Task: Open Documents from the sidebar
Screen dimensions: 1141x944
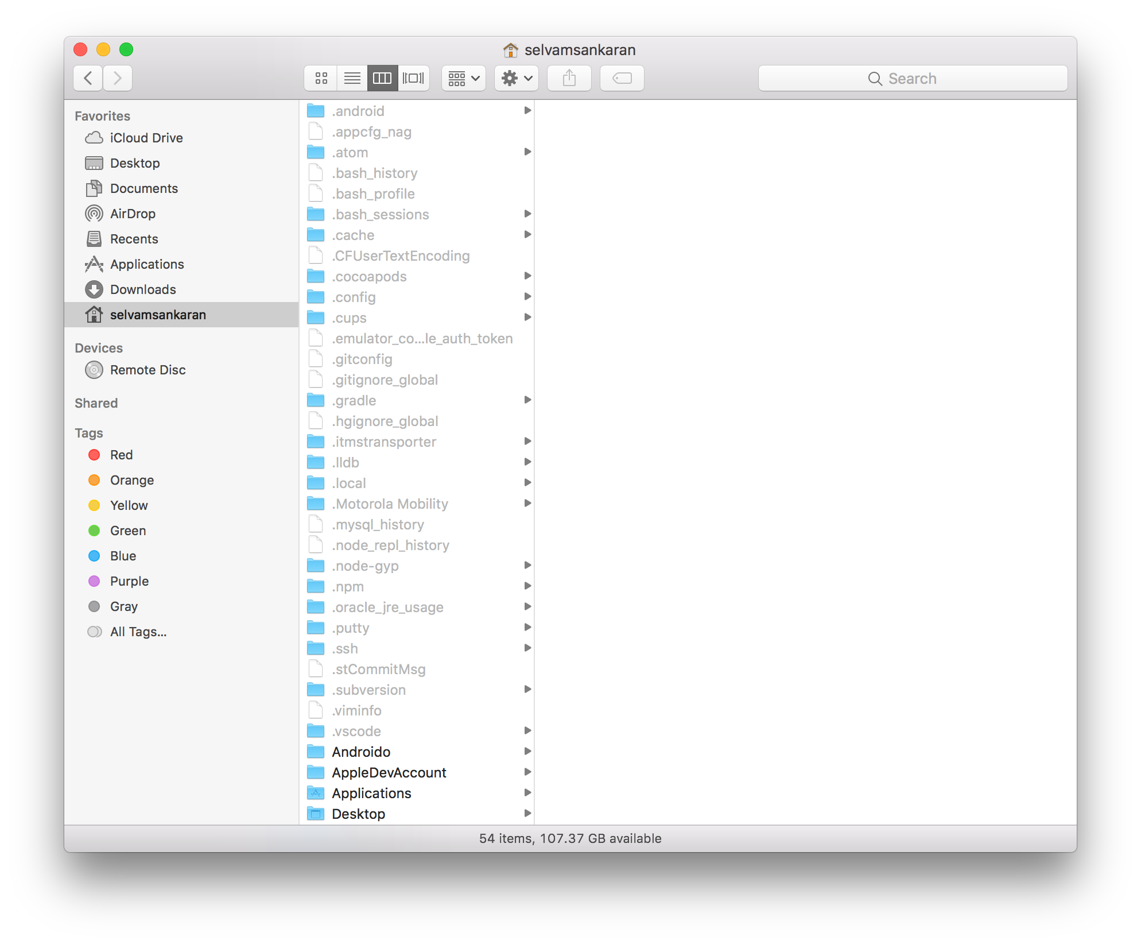Action: point(181,188)
